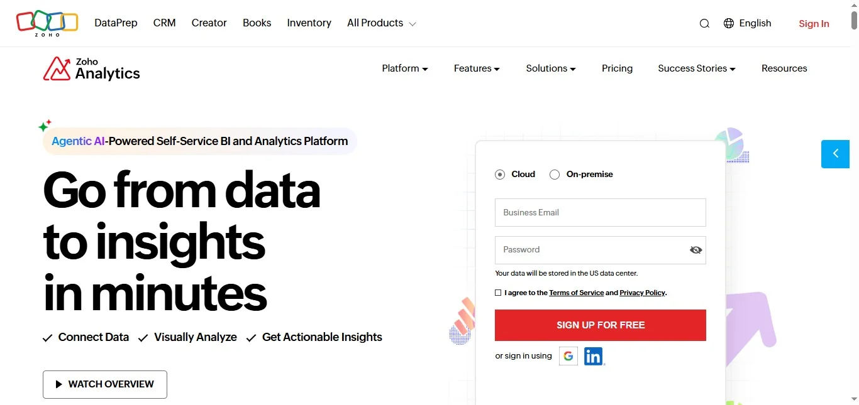Sign in using Google icon
Viewport: 859px width, 405px height.
point(568,356)
